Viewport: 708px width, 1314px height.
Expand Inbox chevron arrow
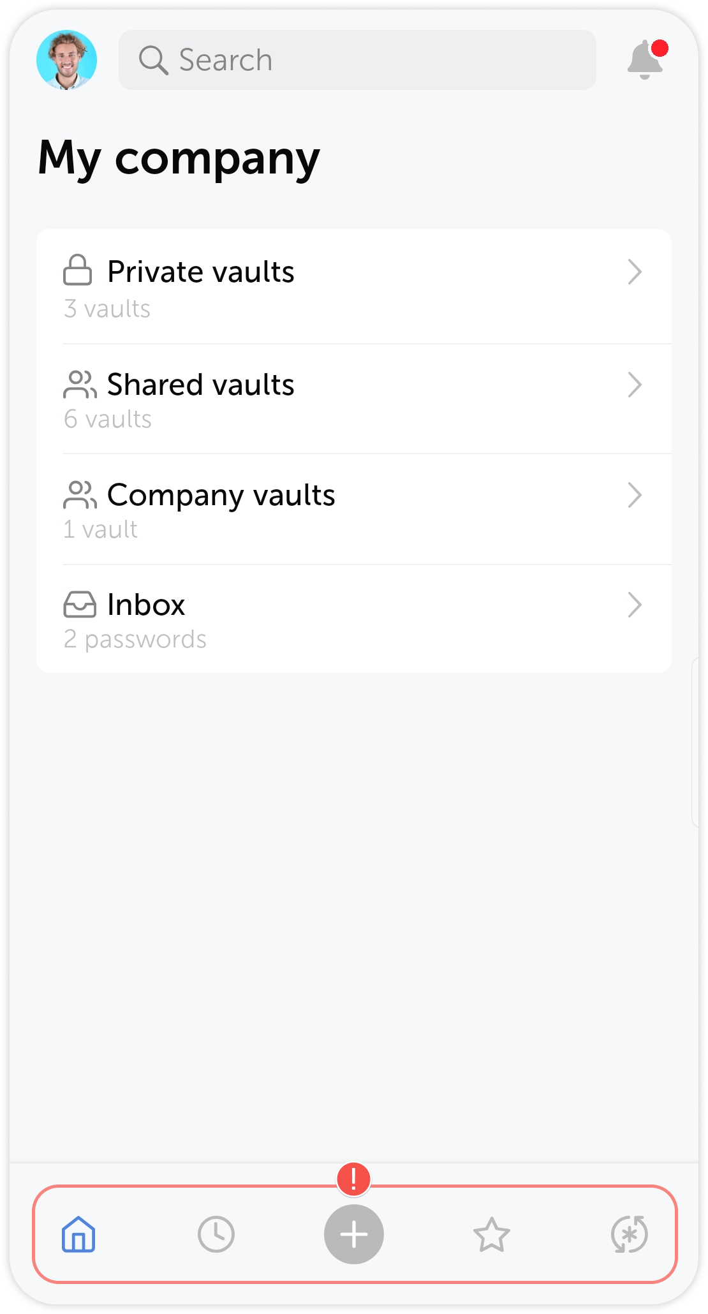pyautogui.click(x=635, y=605)
